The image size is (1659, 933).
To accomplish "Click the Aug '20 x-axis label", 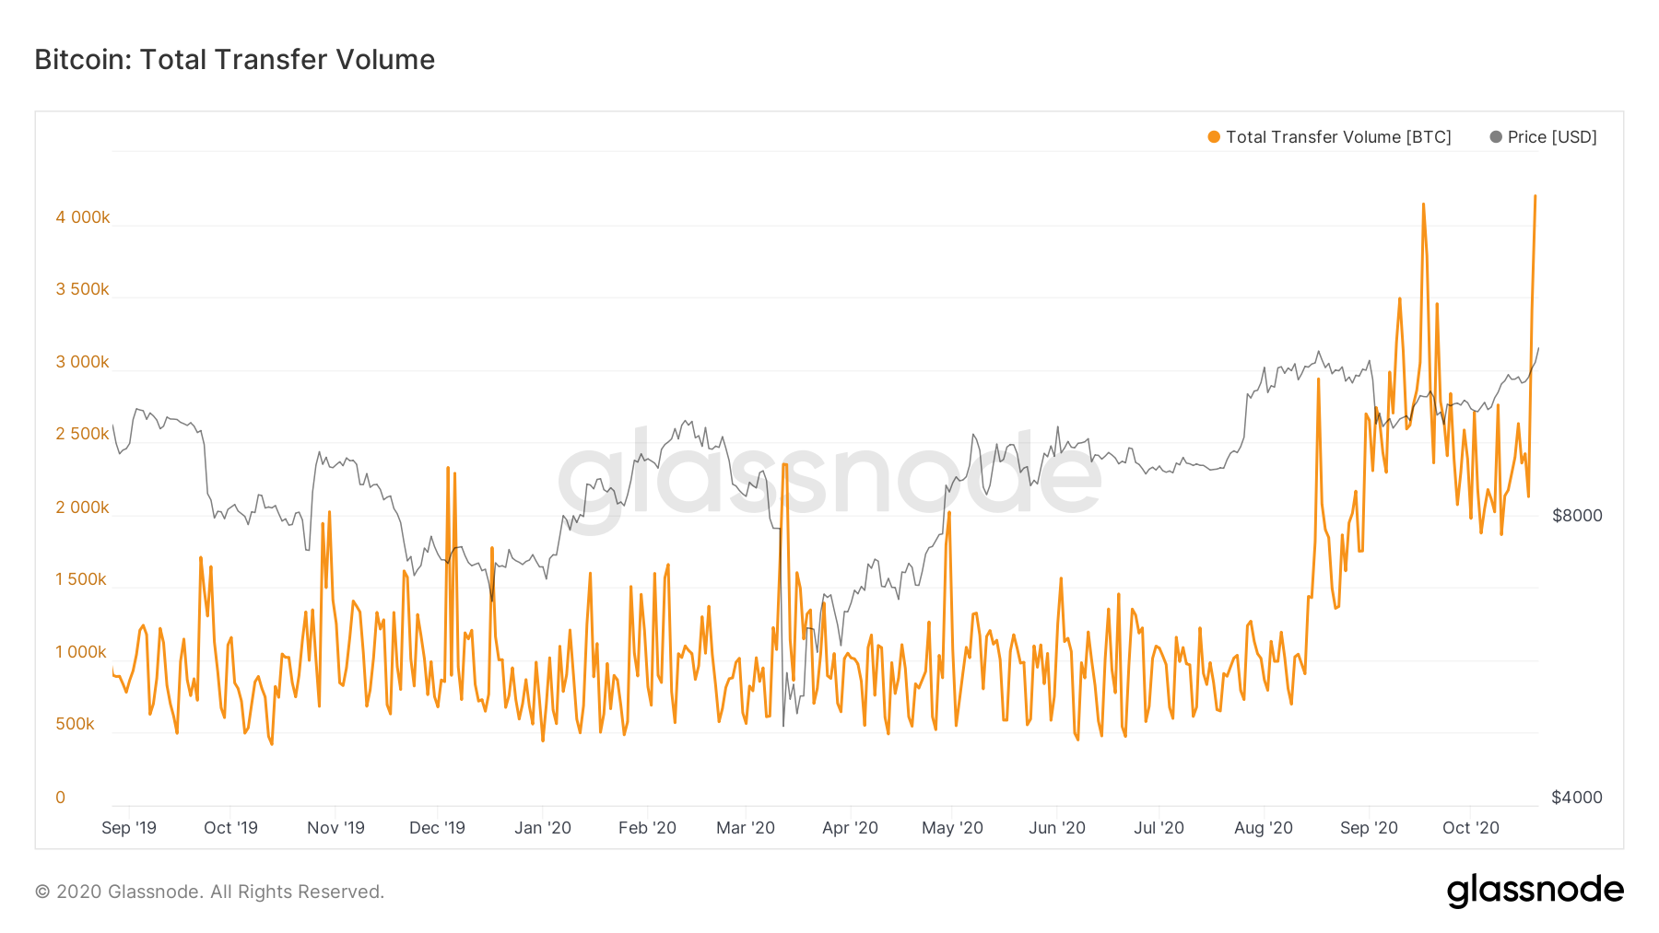I will [x=1264, y=828].
